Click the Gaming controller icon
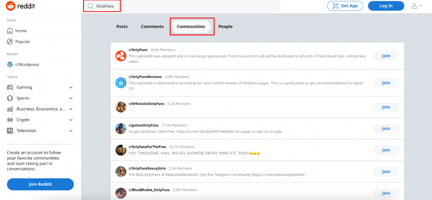Screen dimensions: 432x200 click(x=10, y=87)
